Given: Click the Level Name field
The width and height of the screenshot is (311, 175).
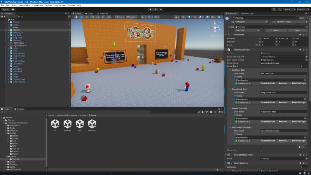Looking at the screenshot, I should pyautogui.click(x=284, y=63).
